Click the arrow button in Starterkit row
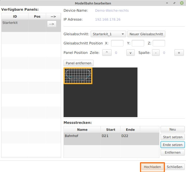 click(52, 24)
